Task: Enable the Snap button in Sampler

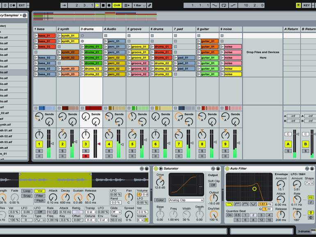Action: pos(27,196)
